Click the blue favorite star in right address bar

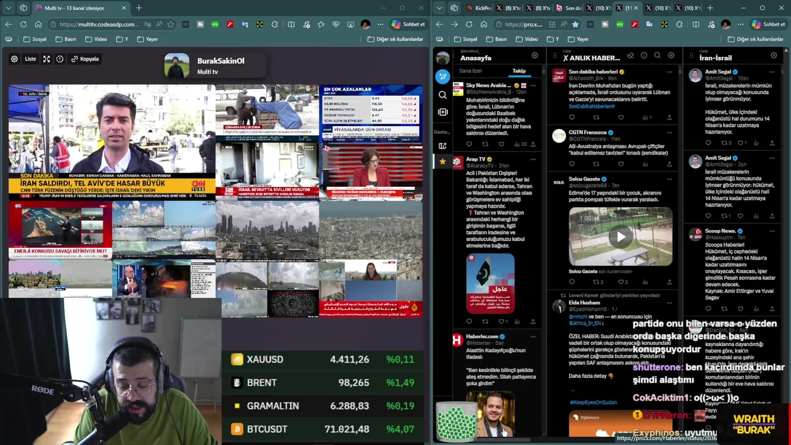point(575,24)
